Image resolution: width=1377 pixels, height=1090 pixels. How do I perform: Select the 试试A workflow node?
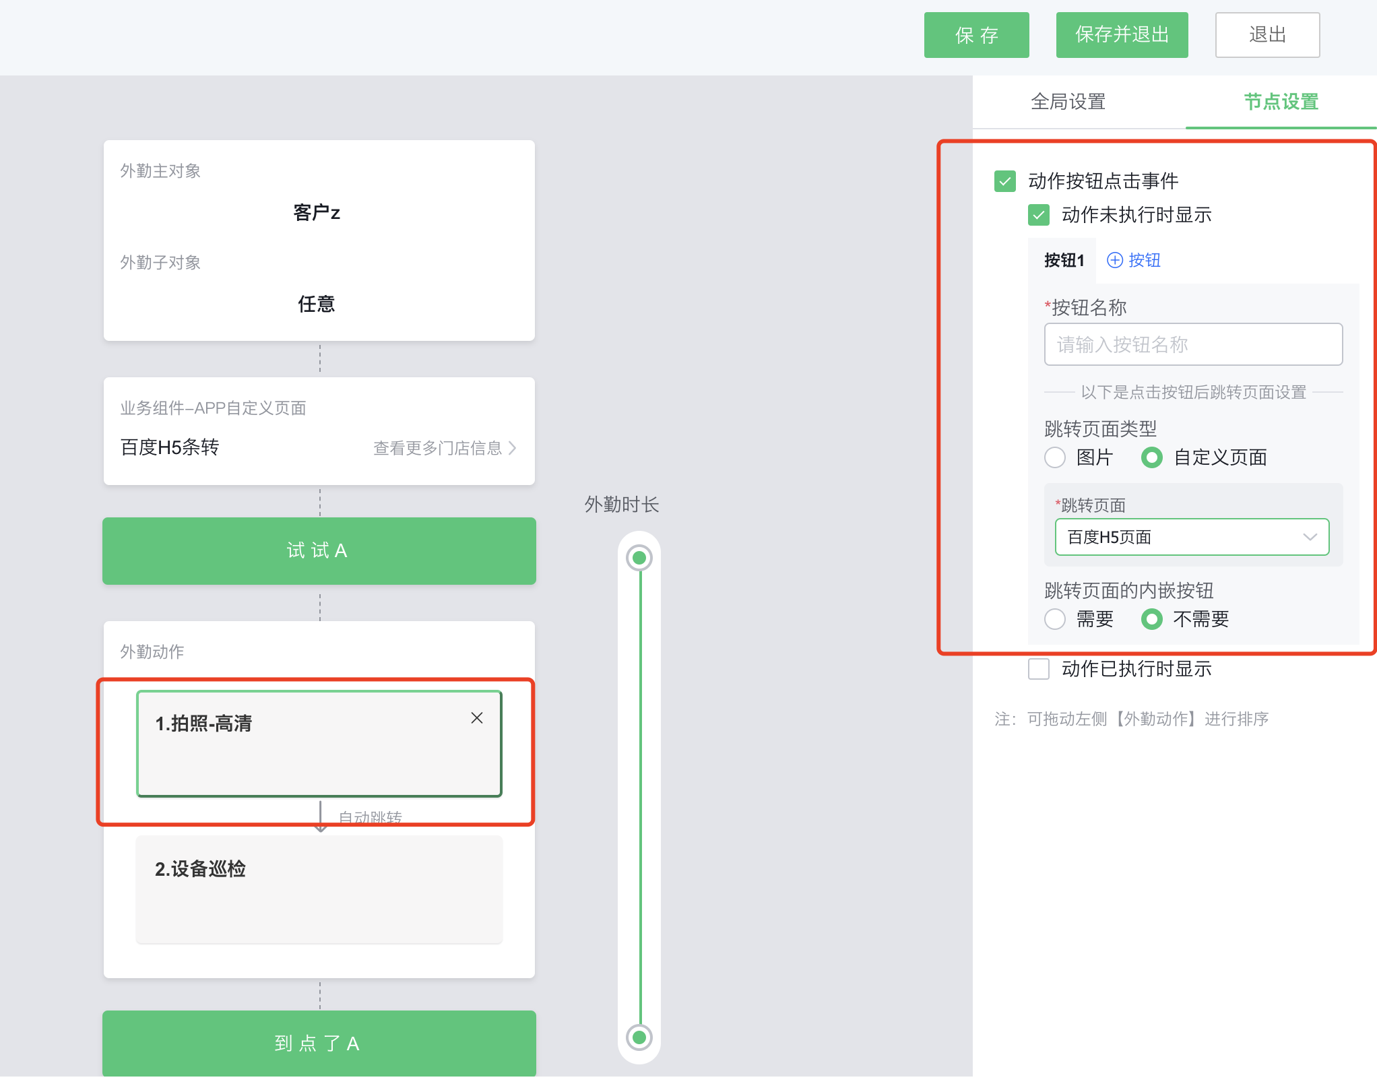coord(319,551)
